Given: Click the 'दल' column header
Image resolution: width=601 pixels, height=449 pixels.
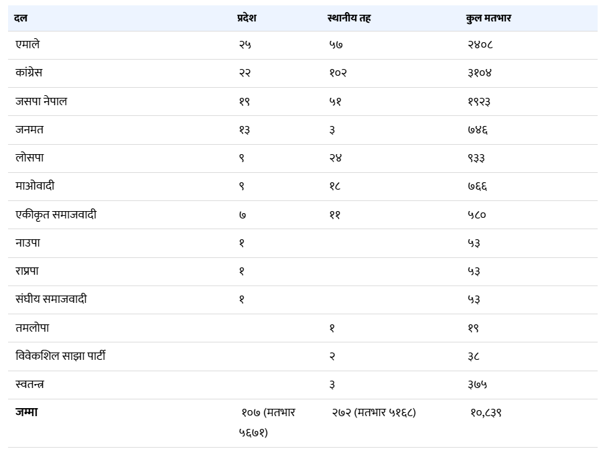Looking at the screenshot, I should (x=21, y=18).
